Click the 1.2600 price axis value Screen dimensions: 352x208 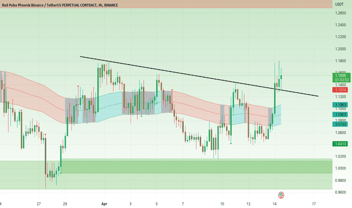pyautogui.click(x=341, y=13)
